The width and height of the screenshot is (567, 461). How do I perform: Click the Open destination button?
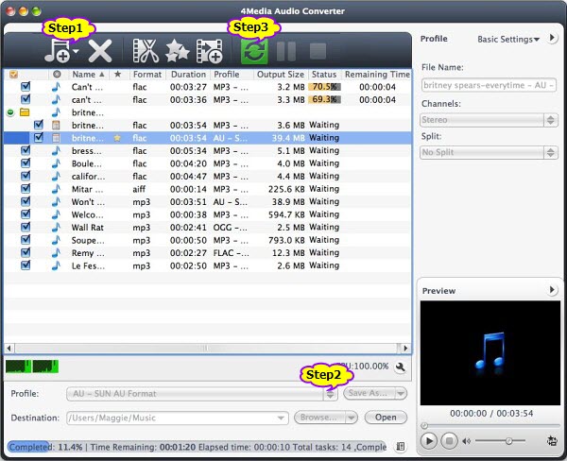pyautogui.click(x=386, y=418)
